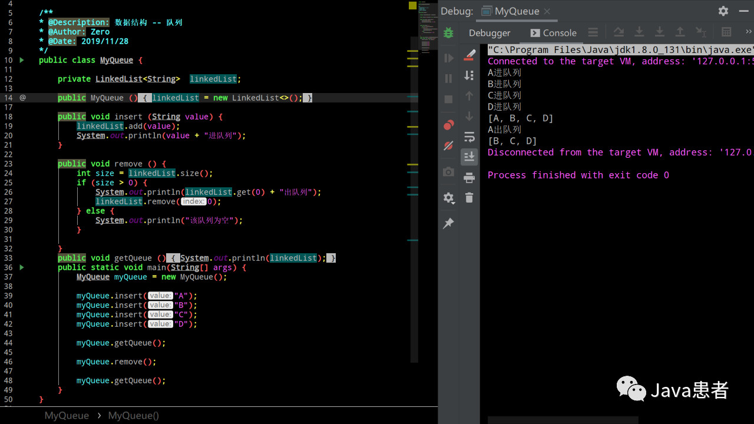Click the run gutter arrow beside main method
Image resolution: width=754 pixels, height=424 pixels.
point(22,267)
